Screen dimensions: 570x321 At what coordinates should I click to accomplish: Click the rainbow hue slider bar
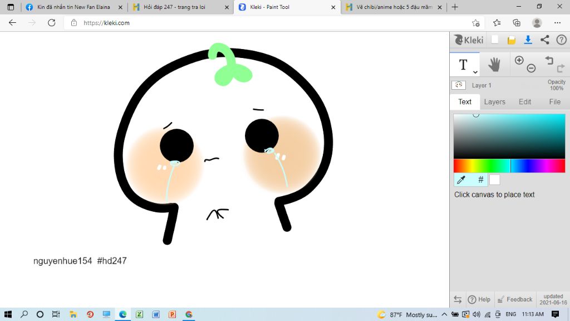[509, 166]
